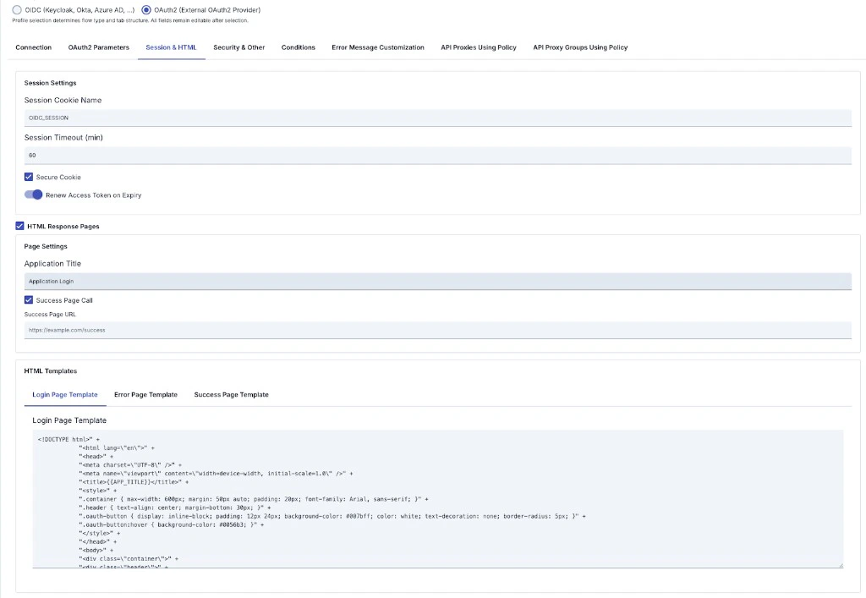Disable the HTML Response Pages checkbox
Viewport: 866px width, 598px height.
19,225
